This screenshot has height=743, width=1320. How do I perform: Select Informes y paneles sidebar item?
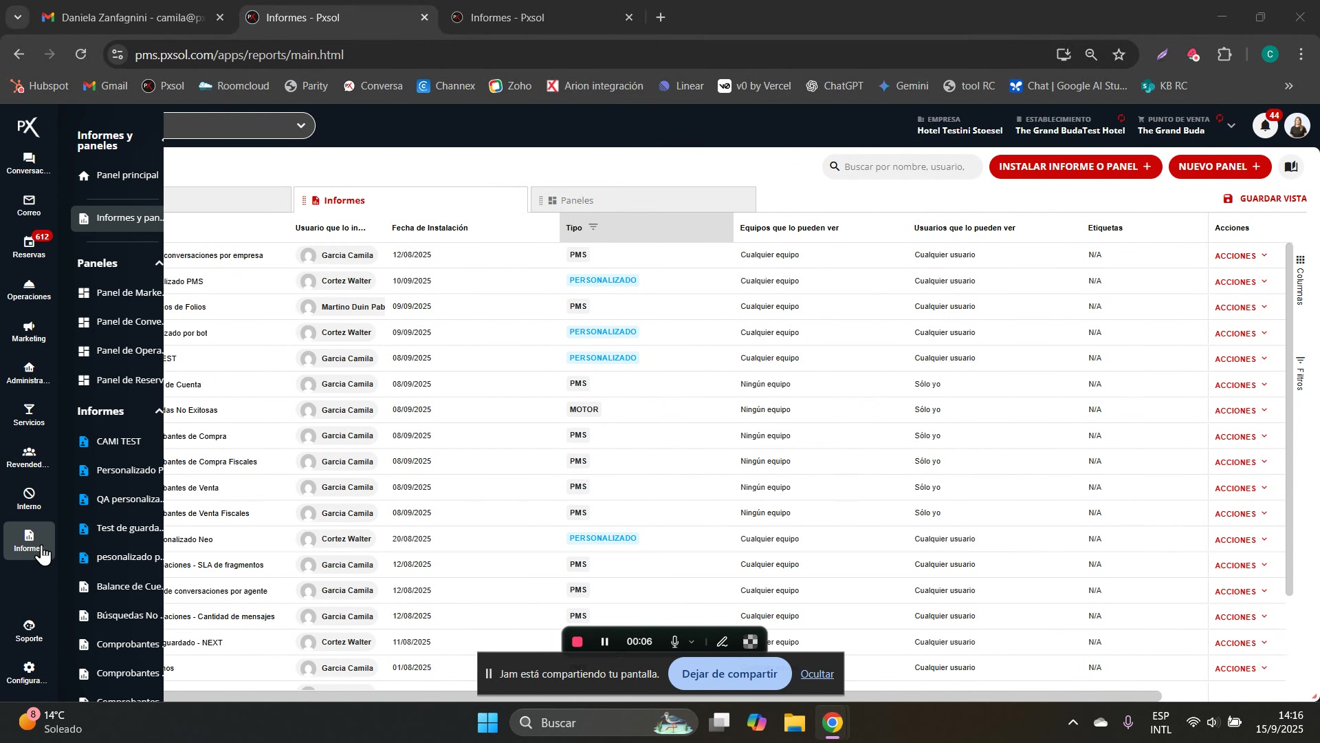(x=118, y=218)
